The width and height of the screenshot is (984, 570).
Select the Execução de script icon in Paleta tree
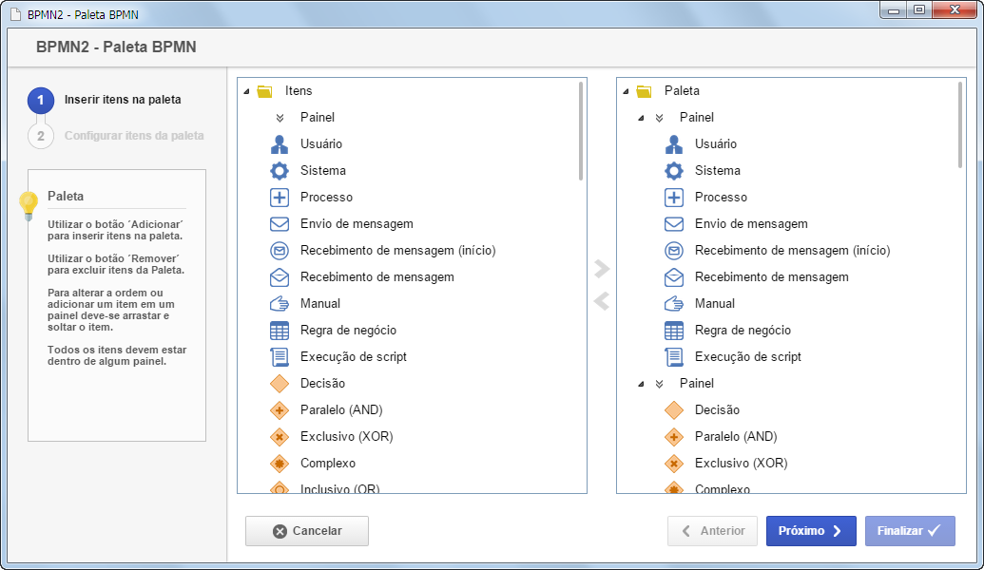click(x=674, y=357)
